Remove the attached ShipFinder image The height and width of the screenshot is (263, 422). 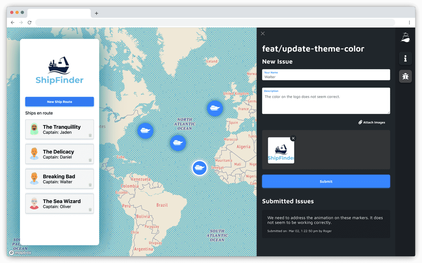(x=293, y=138)
